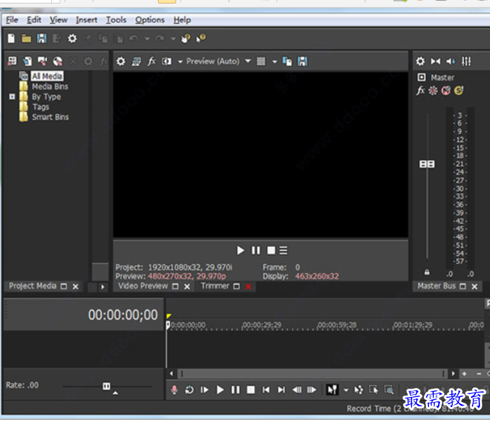Click the interactive tutorials icon

click(x=185, y=39)
